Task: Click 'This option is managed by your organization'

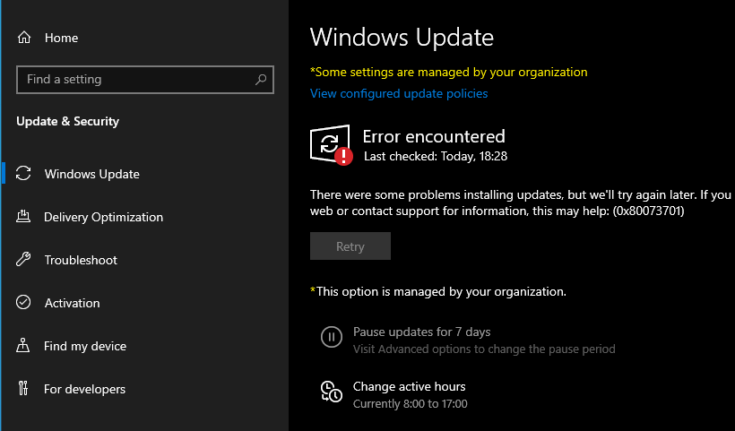Action: 438,291
